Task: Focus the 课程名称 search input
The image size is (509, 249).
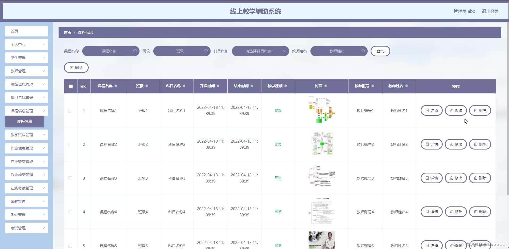Action: point(111,51)
